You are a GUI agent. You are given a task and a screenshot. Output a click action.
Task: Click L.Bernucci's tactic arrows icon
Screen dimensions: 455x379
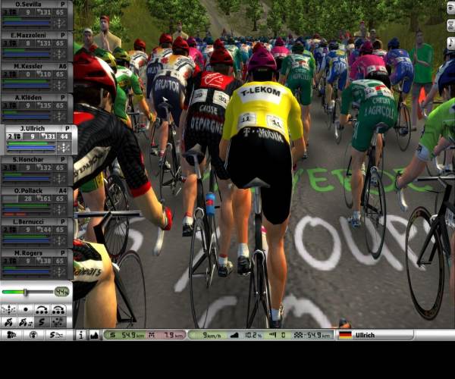pos(59,241)
